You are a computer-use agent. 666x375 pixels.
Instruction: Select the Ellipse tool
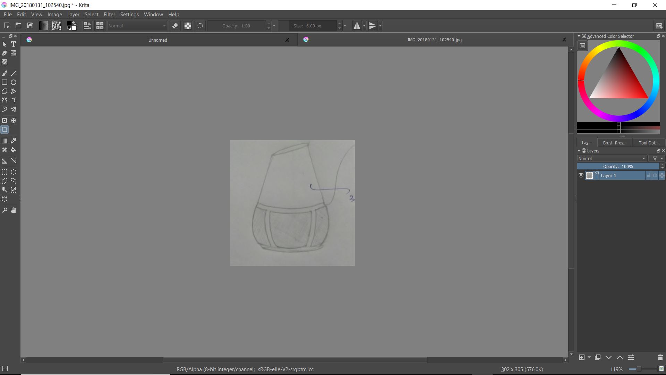click(x=14, y=82)
